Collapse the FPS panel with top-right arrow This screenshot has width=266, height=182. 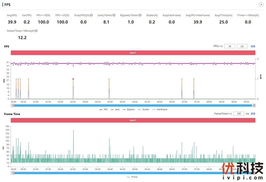(261, 4)
